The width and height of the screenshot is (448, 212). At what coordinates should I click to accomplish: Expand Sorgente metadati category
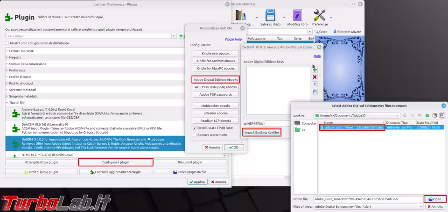[x=7, y=96]
